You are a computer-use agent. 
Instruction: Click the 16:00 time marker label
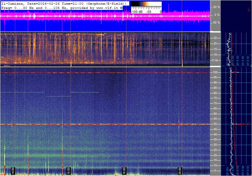coord(69,171)
